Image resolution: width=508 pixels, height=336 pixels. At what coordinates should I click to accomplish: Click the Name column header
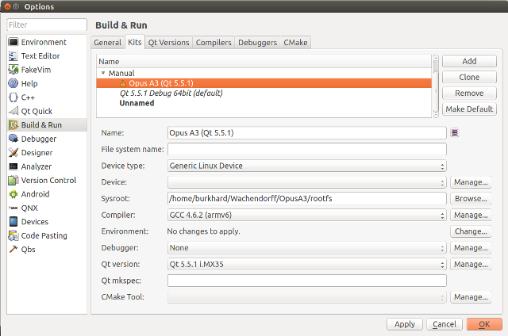coord(264,62)
